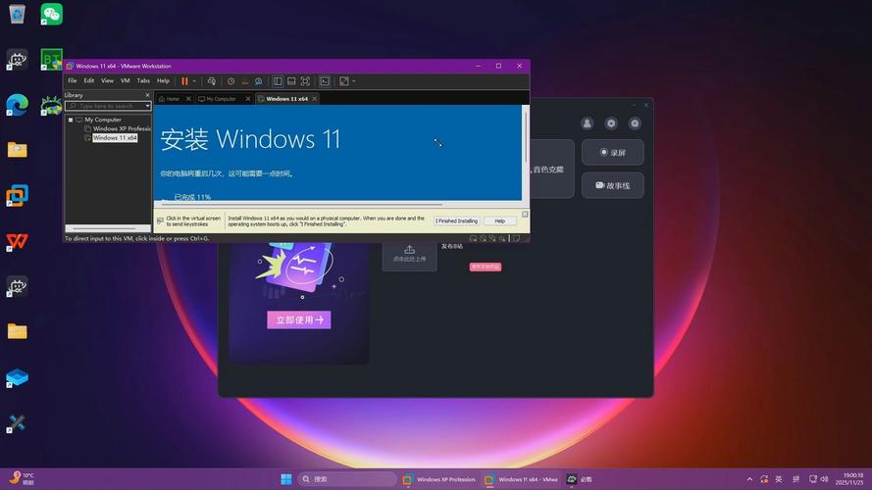Click the hard disk device status icon
Screen dimensions: 872x490
(473, 238)
